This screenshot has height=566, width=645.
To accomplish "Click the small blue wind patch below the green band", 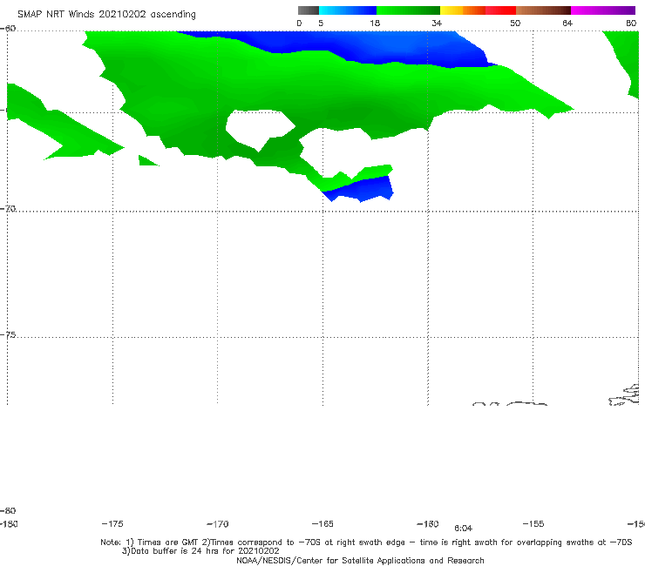I will pyautogui.click(x=362, y=189).
